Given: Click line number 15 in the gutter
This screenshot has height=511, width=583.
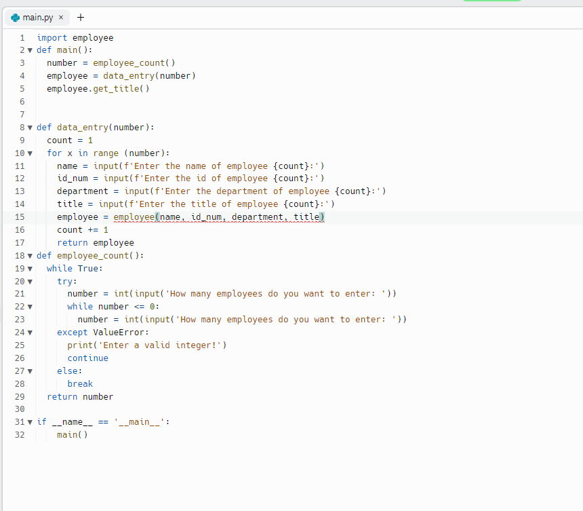Looking at the screenshot, I should pos(20,216).
